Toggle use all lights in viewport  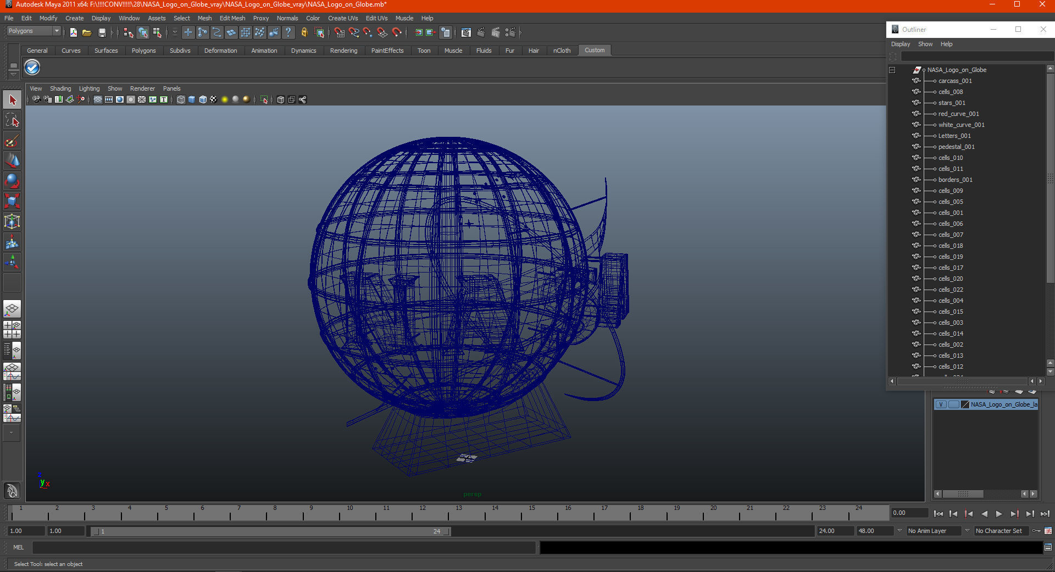[x=224, y=99]
